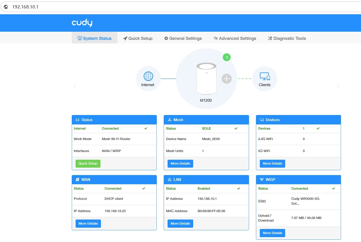The height and width of the screenshot is (242, 361).
Task: Click the Devices panel header icon
Action: click(262, 120)
